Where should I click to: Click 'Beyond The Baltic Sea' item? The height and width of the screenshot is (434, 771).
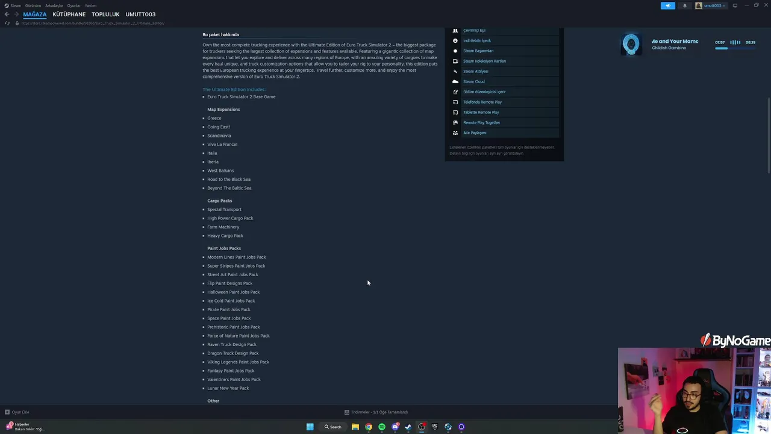point(229,188)
